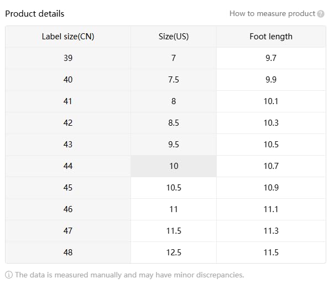334x283 pixels.
Task: Click the Label size(CN) column header
Action: click(x=68, y=37)
